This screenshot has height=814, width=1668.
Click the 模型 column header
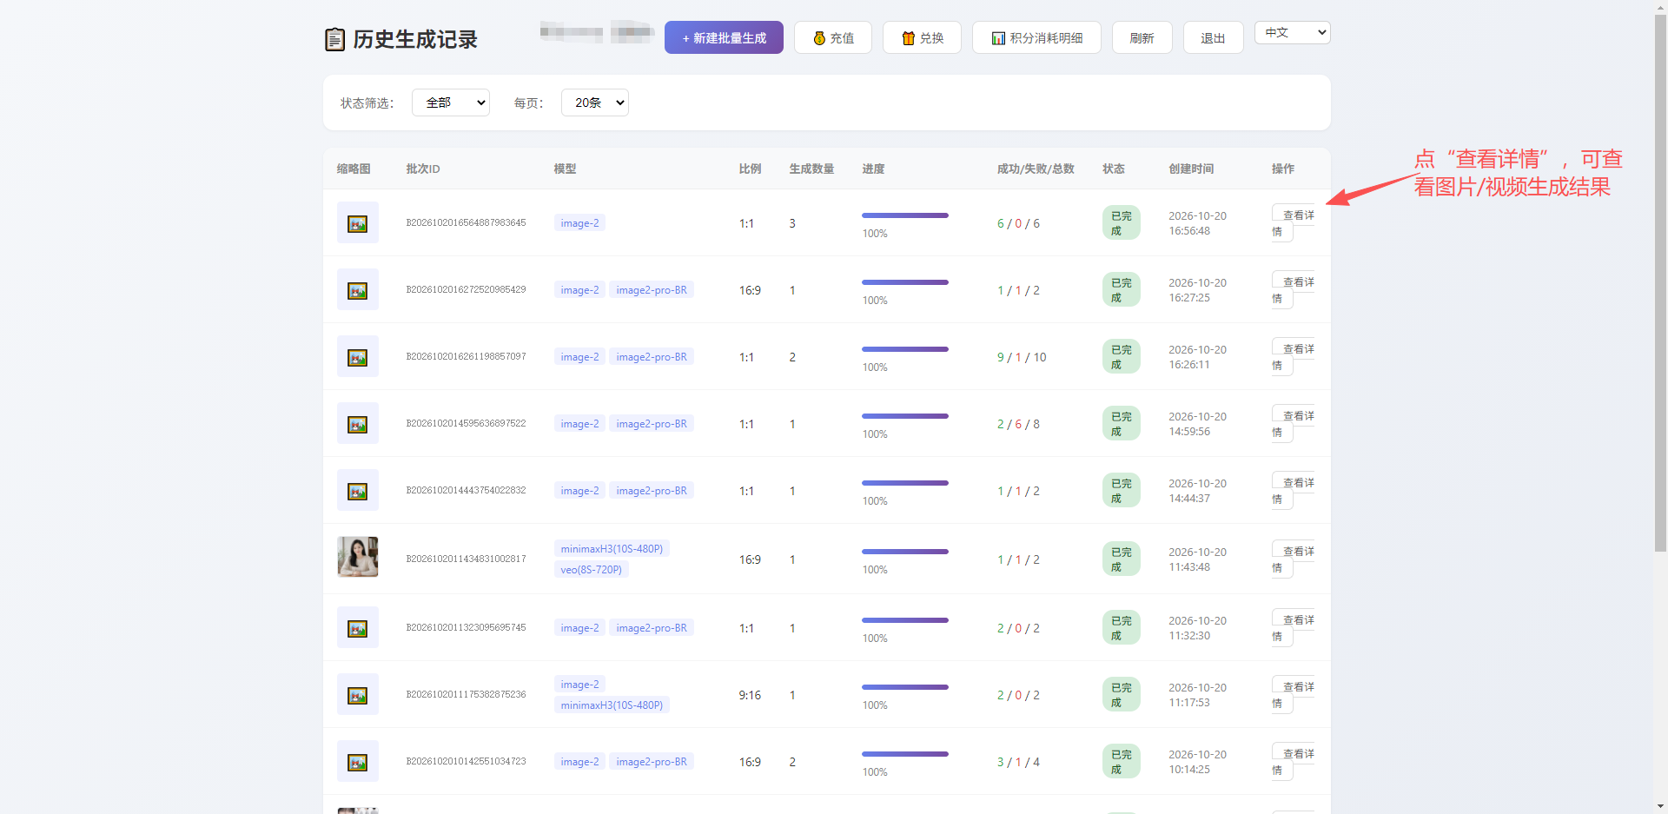(x=566, y=169)
